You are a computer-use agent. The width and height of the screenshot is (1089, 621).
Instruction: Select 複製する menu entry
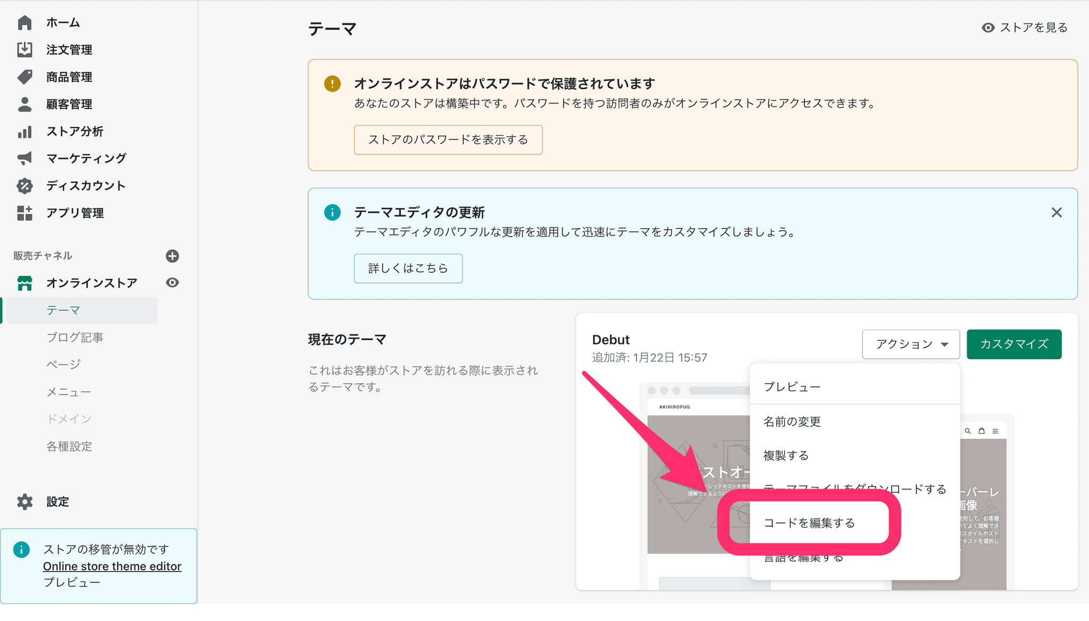pyautogui.click(x=786, y=456)
